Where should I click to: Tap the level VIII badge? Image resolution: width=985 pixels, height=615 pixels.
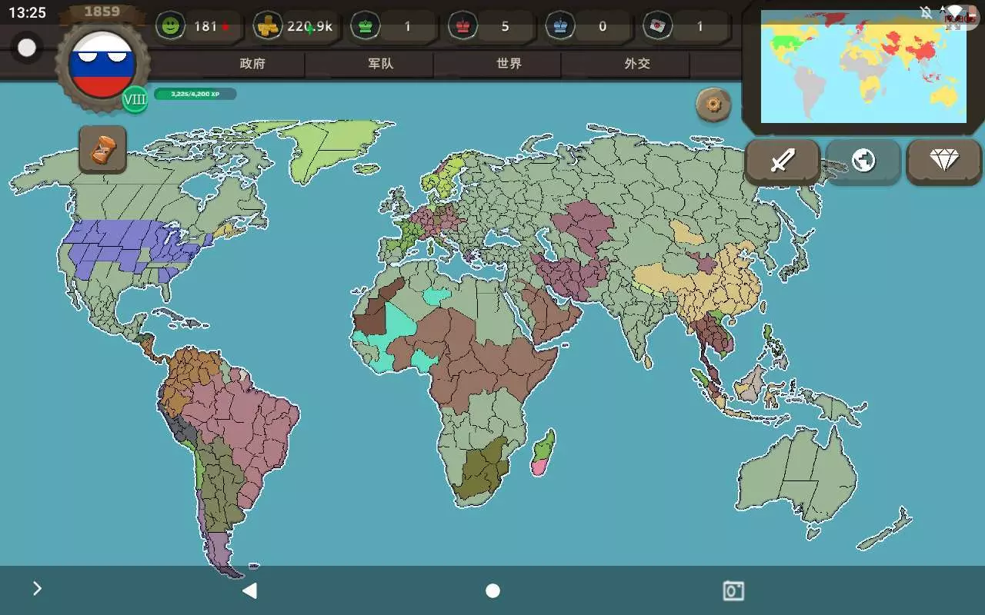pyautogui.click(x=135, y=100)
